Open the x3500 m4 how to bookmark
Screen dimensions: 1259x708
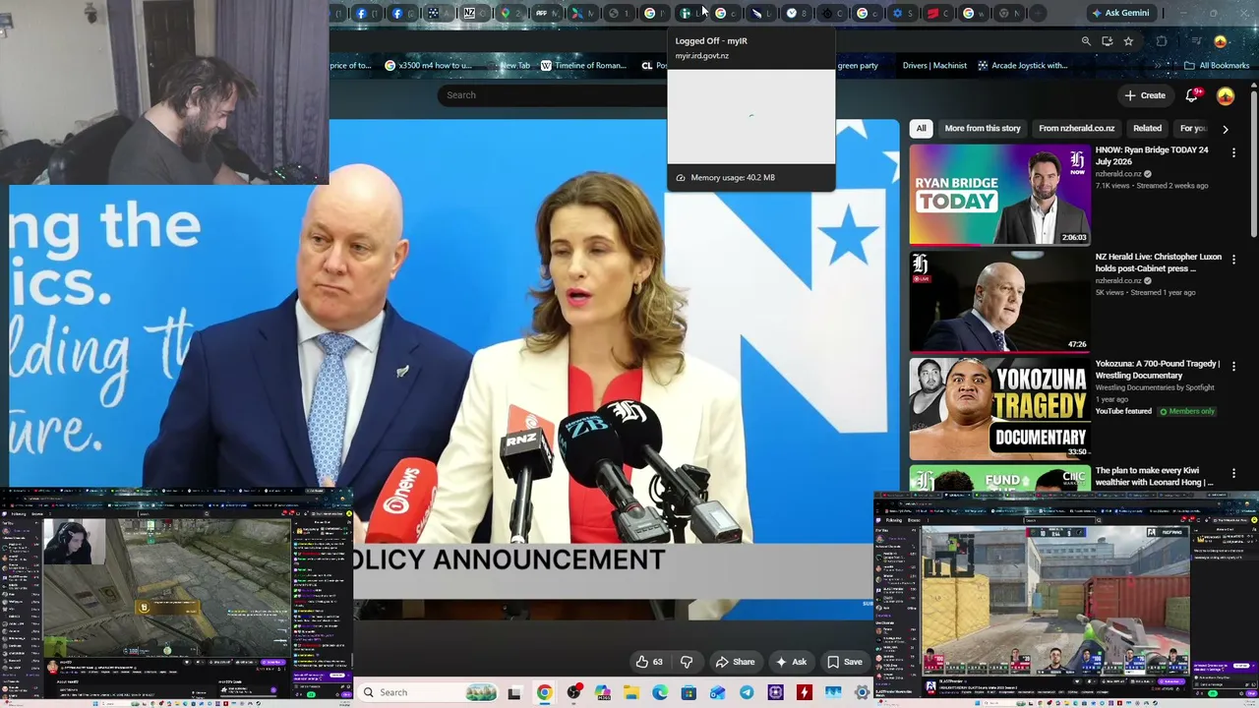pyautogui.click(x=428, y=66)
